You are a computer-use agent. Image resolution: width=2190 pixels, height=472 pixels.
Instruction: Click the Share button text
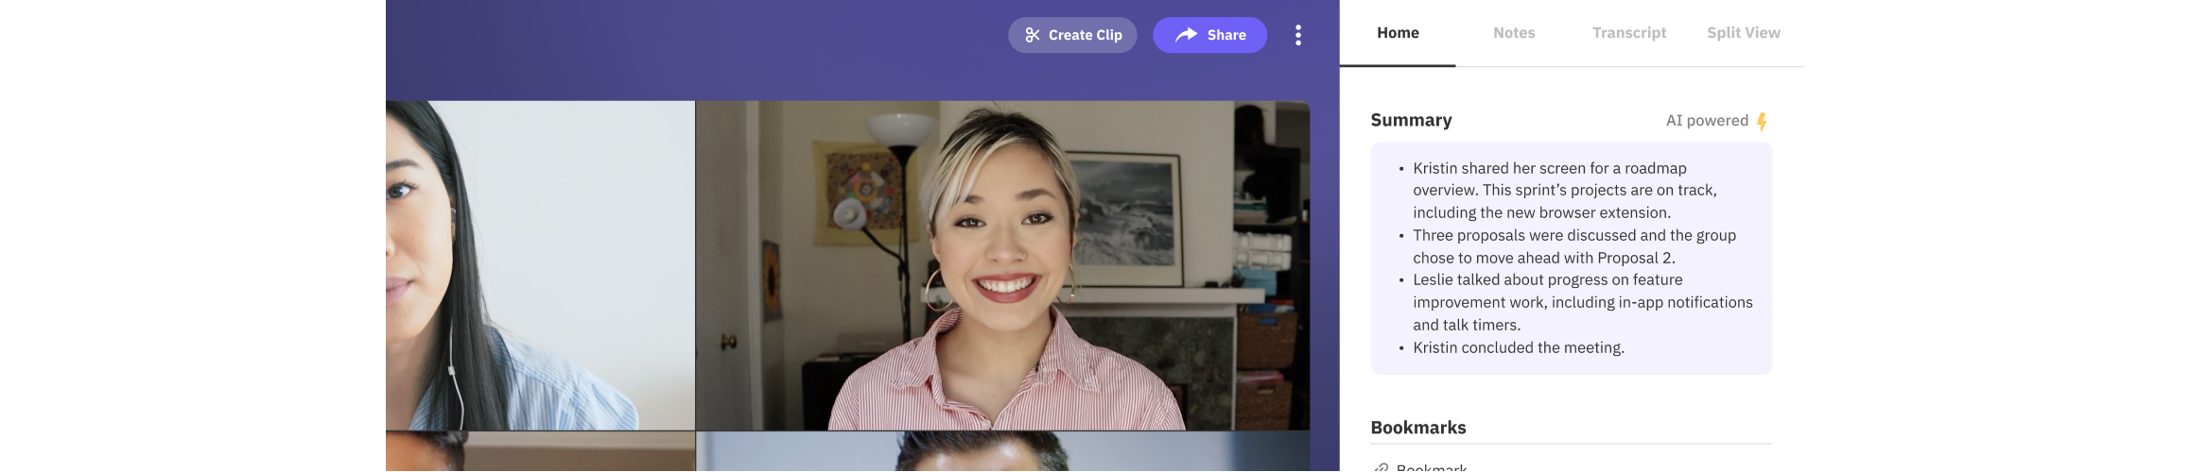pyautogui.click(x=1226, y=35)
